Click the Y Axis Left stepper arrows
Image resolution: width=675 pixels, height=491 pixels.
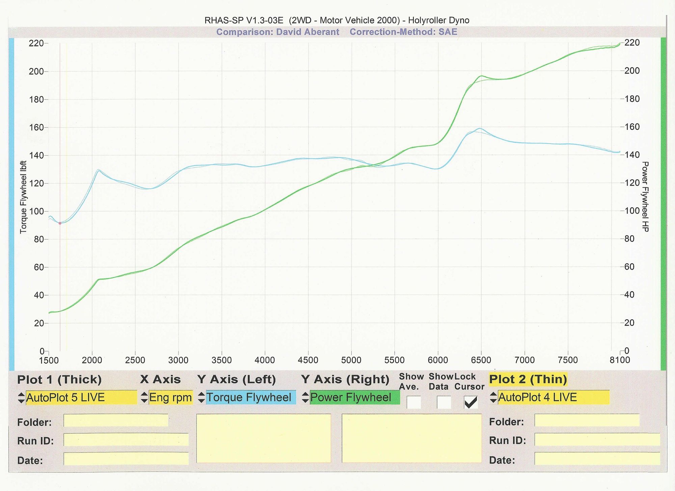[201, 397]
